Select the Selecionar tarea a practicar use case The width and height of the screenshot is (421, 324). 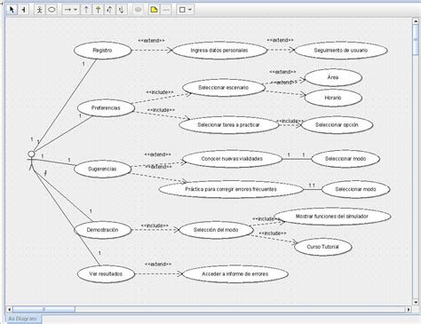228,125
